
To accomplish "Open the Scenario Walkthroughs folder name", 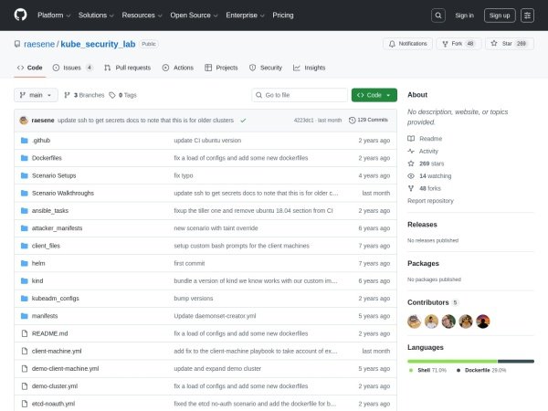I will click(x=63, y=193).
